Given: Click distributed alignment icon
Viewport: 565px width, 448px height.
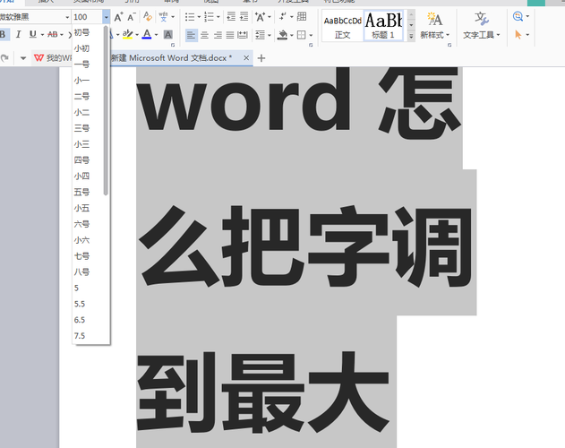Looking at the screenshot, I should [243, 35].
